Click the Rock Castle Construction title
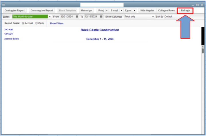 click(x=100, y=30)
